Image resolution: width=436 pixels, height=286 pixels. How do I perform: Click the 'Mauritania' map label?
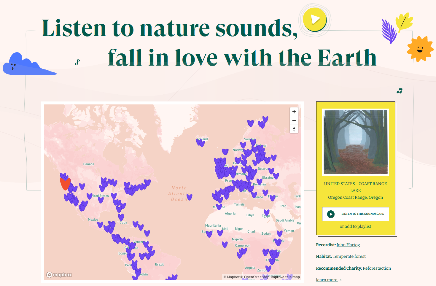point(213,225)
